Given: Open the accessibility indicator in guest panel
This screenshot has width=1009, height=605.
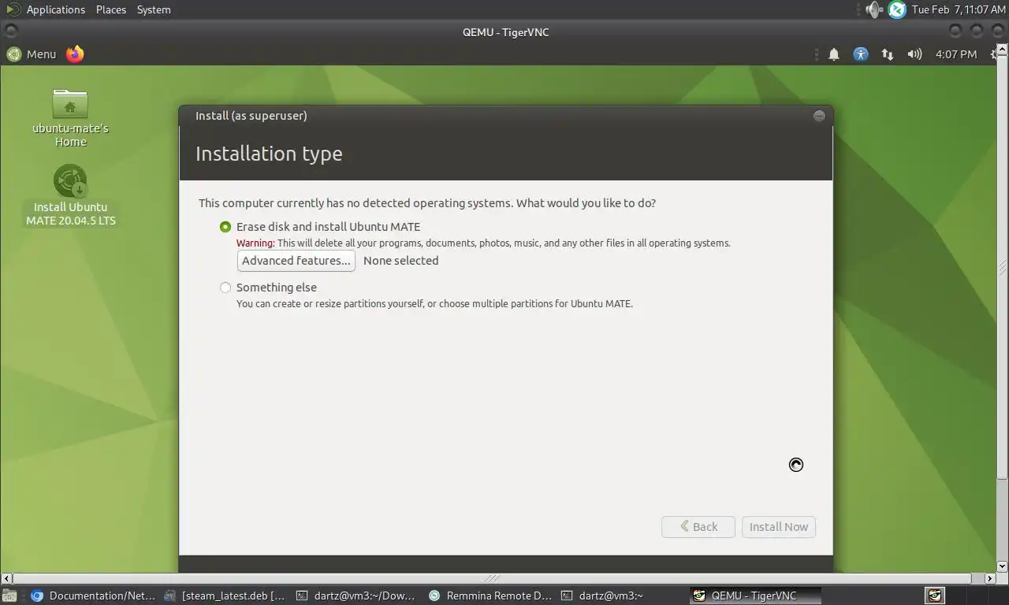Looking at the screenshot, I should (x=861, y=54).
